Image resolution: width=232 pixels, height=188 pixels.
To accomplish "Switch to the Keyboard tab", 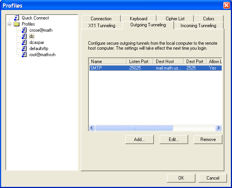I will pos(138,19).
